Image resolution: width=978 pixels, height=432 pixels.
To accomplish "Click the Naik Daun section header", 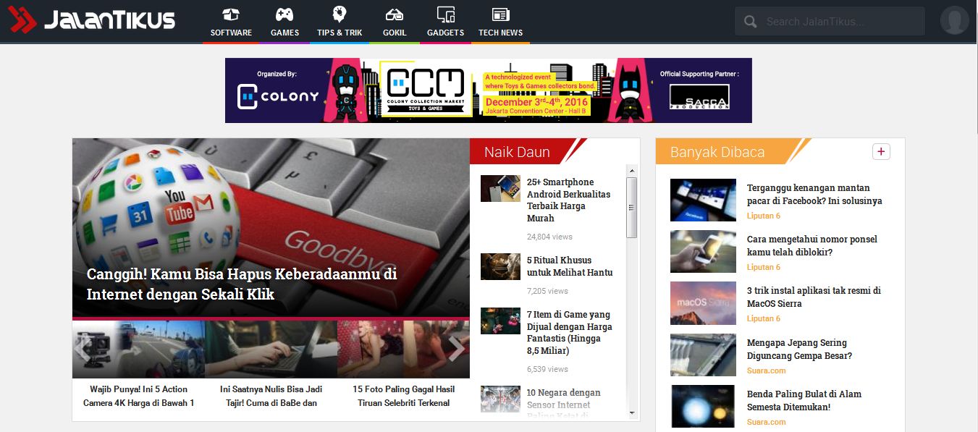I will [517, 152].
